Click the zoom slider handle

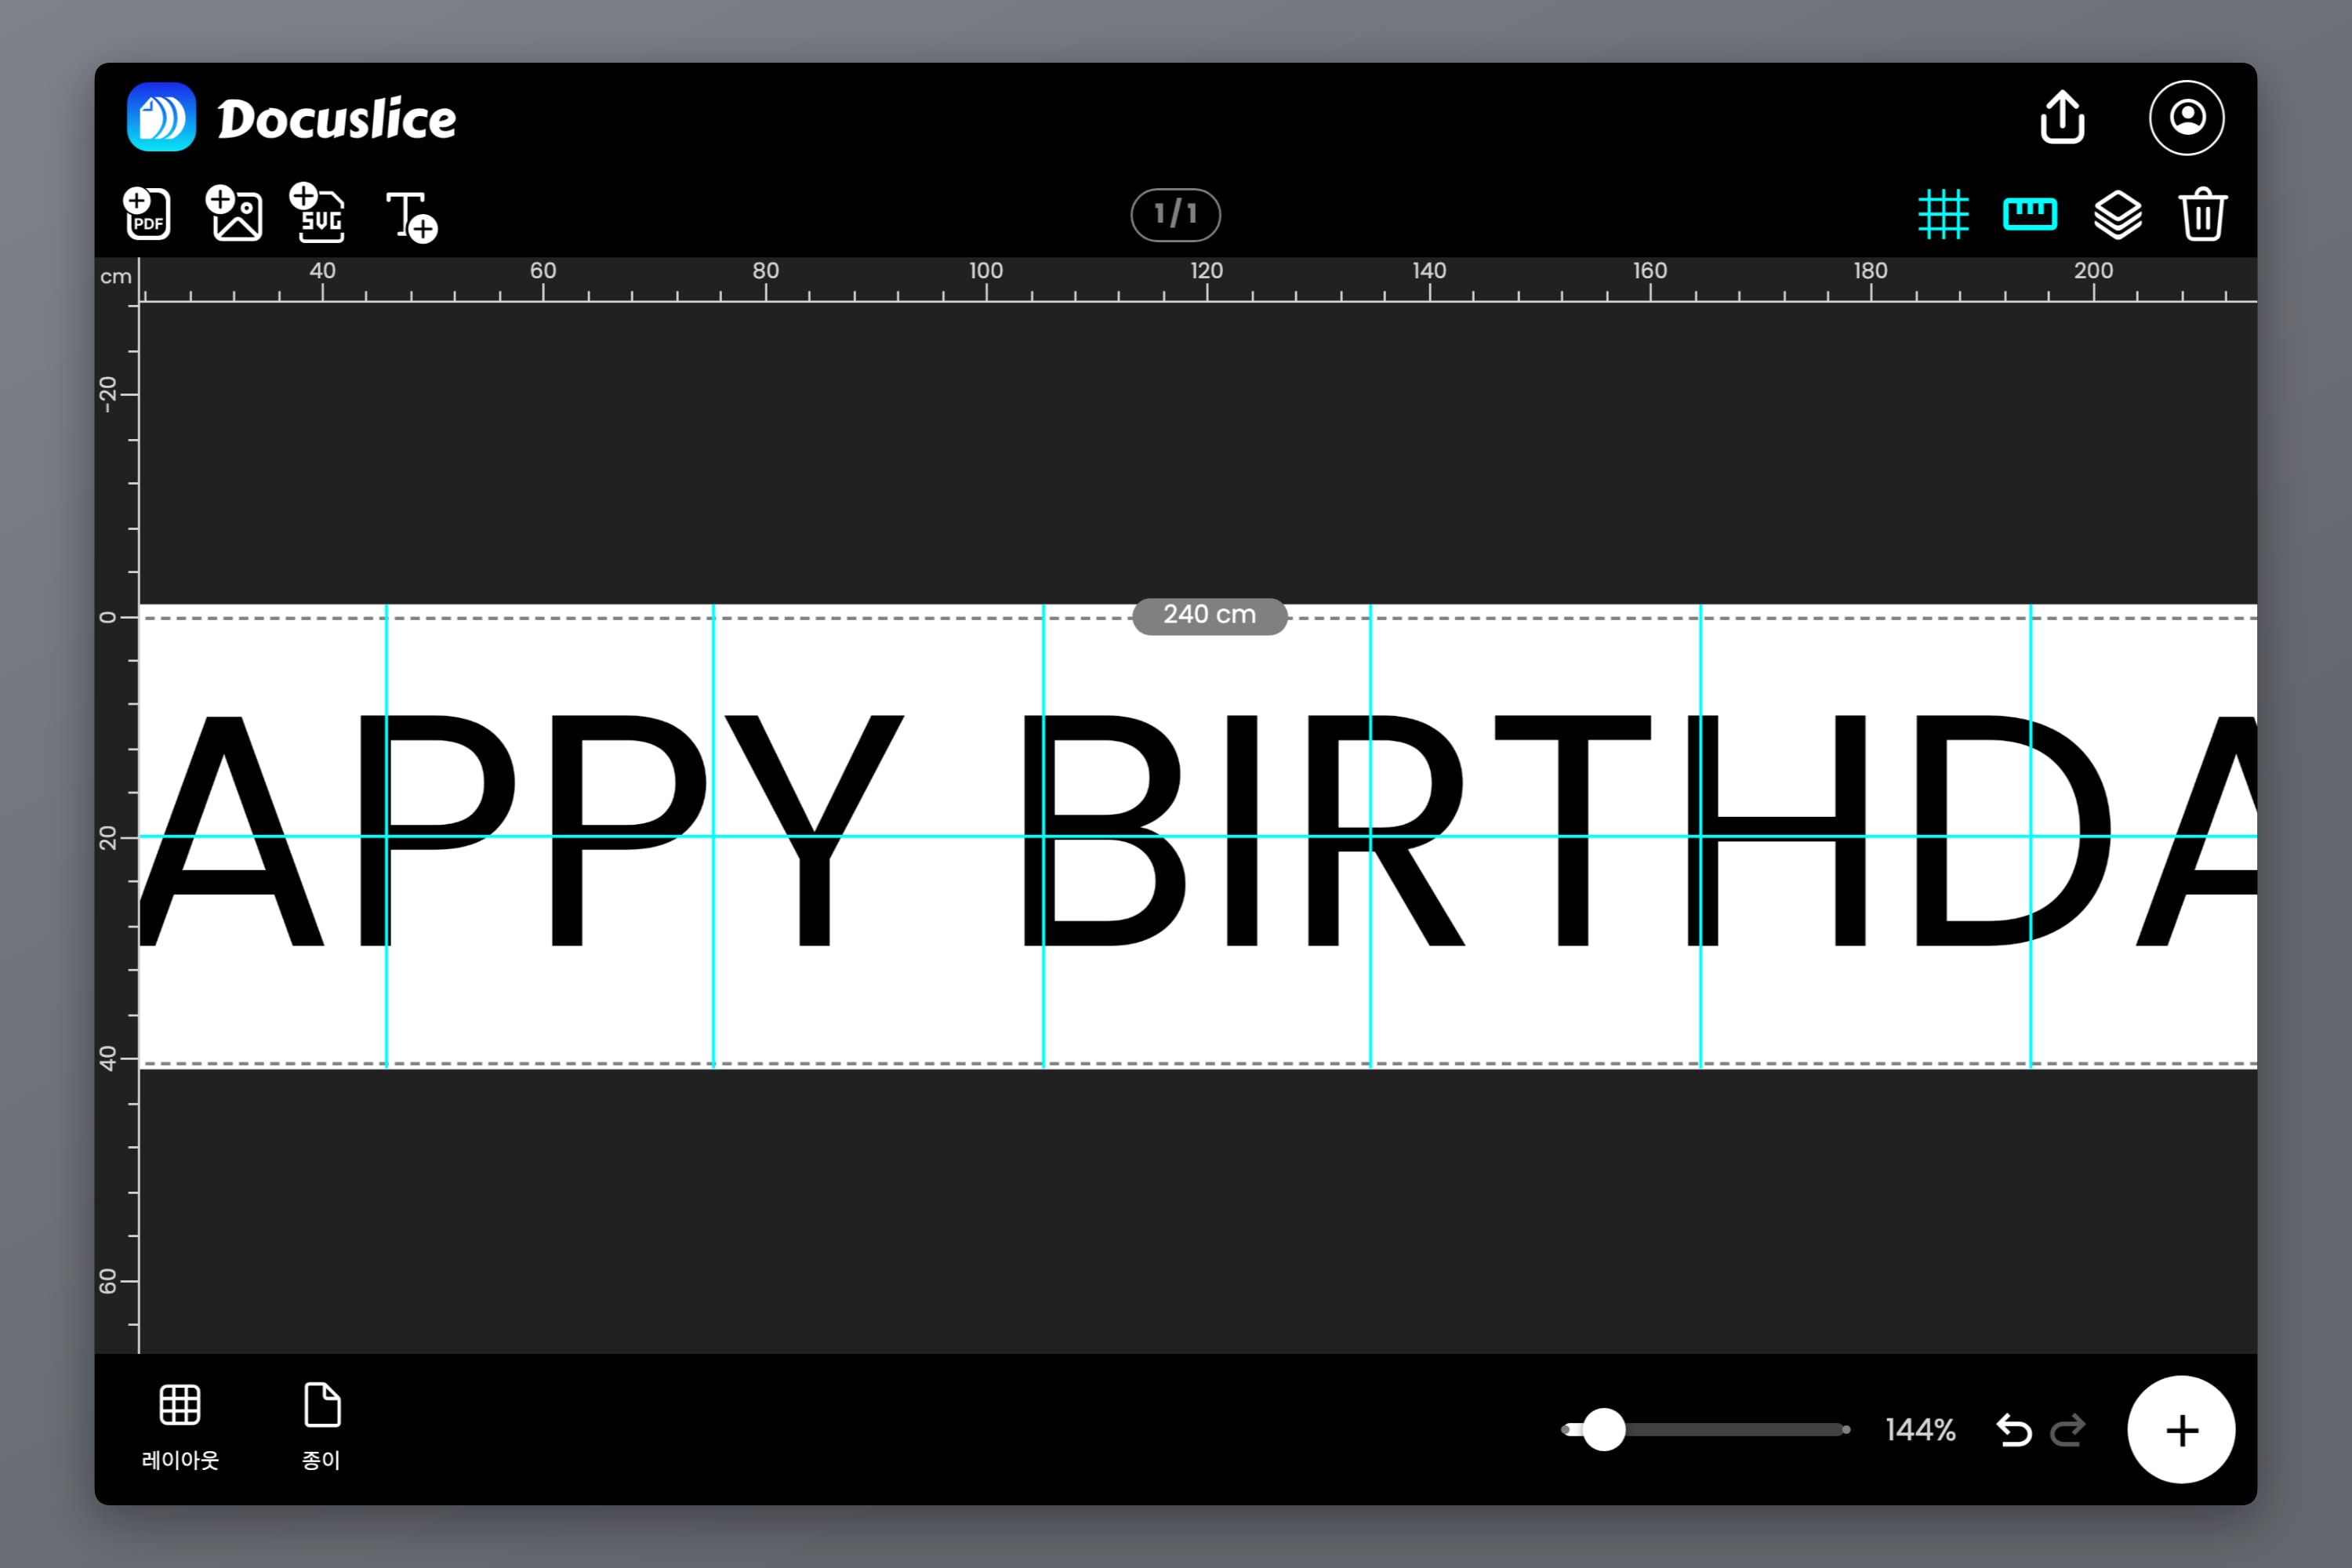[x=1604, y=1430]
